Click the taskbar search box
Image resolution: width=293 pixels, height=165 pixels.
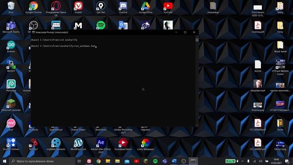pyautogui.click(x=42, y=161)
